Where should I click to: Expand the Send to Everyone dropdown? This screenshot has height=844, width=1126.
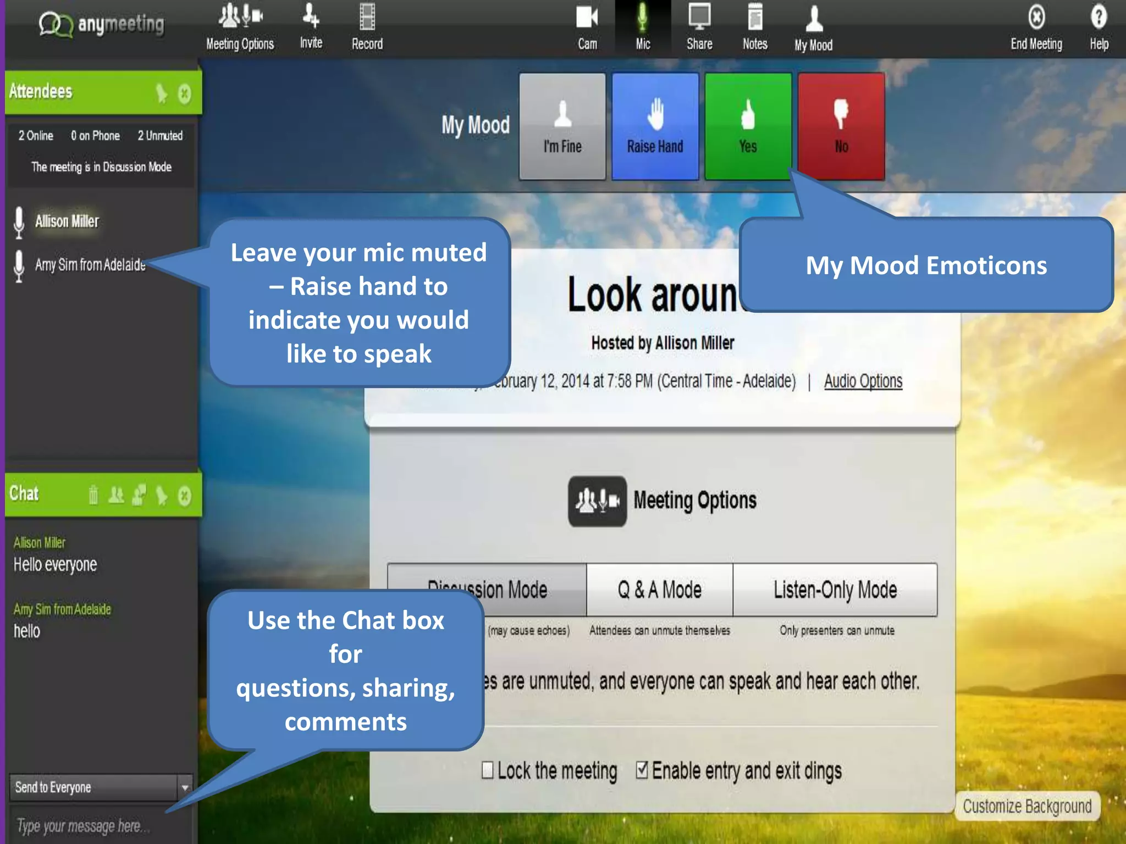pos(185,787)
